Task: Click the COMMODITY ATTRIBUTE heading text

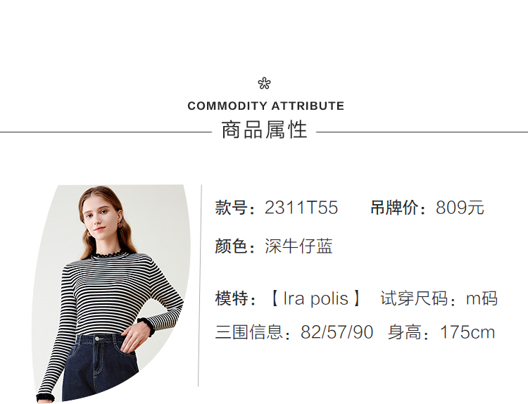Action: 265,106
